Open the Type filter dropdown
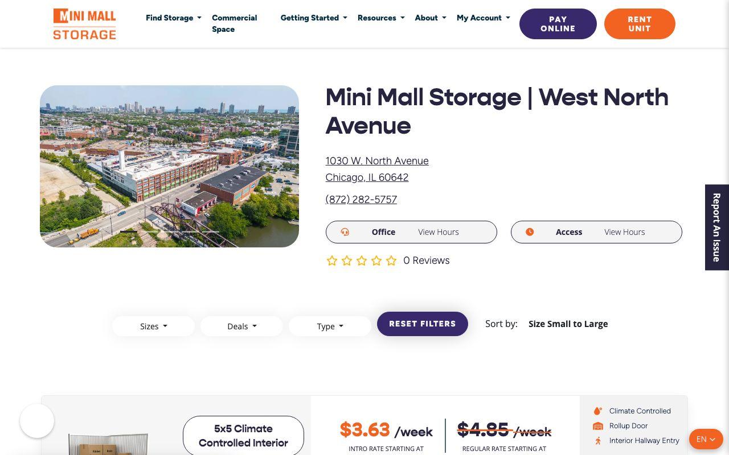 coord(330,326)
